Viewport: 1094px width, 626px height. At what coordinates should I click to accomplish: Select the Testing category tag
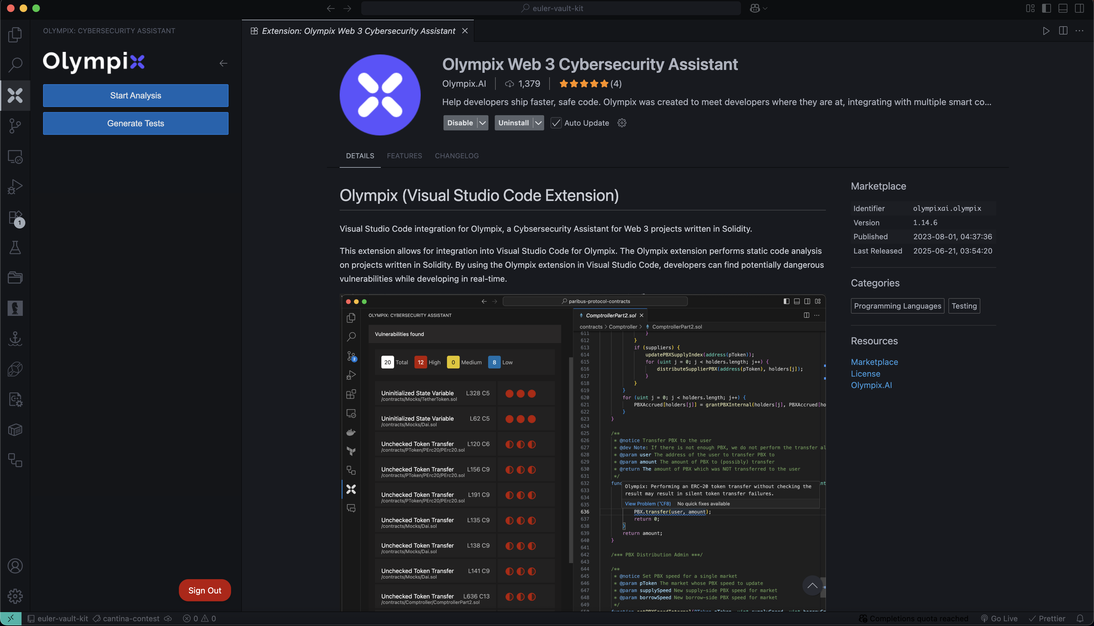click(x=964, y=306)
